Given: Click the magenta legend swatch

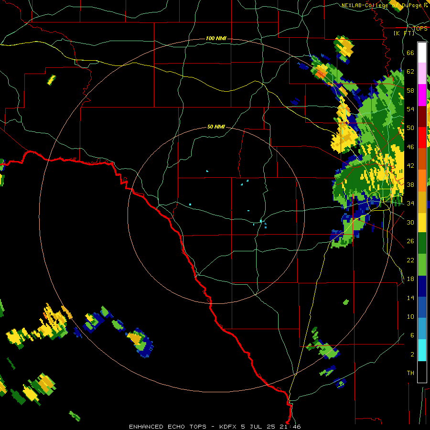Looking at the screenshot, I should pos(422,95).
